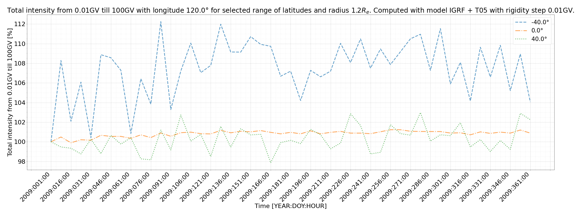Click the y-axis tick label 108
Viewport: 581px width, 216px height.
click(20, 64)
